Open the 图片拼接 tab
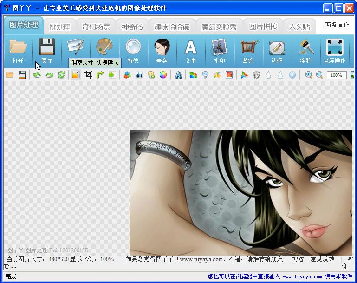 [263, 27]
